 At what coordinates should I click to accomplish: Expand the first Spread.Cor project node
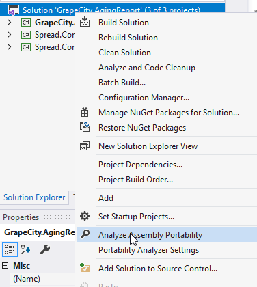(9, 35)
